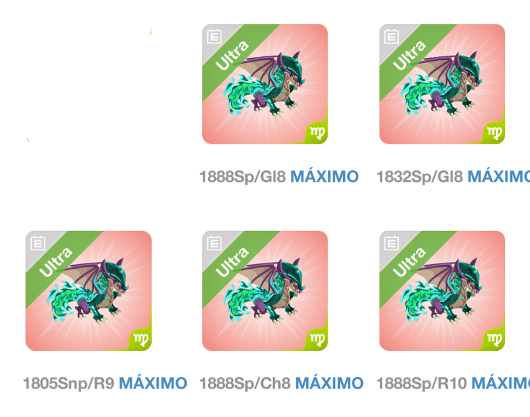The height and width of the screenshot is (417, 530).
Task: Click the Virgo zodiac icon on 1888Sp/Gl8 card
Action: pyautogui.click(x=317, y=132)
